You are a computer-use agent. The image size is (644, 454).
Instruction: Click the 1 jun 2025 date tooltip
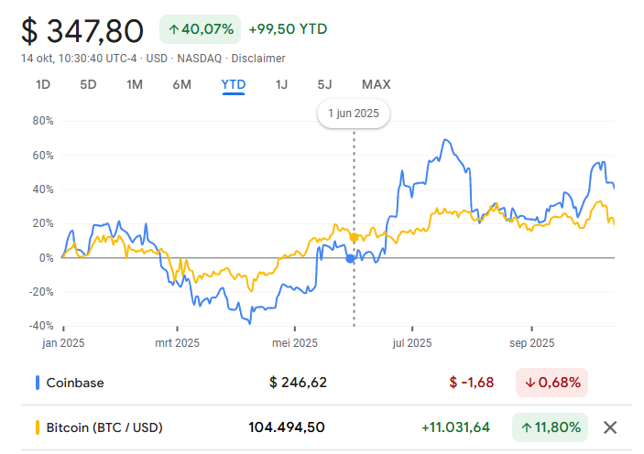(354, 114)
